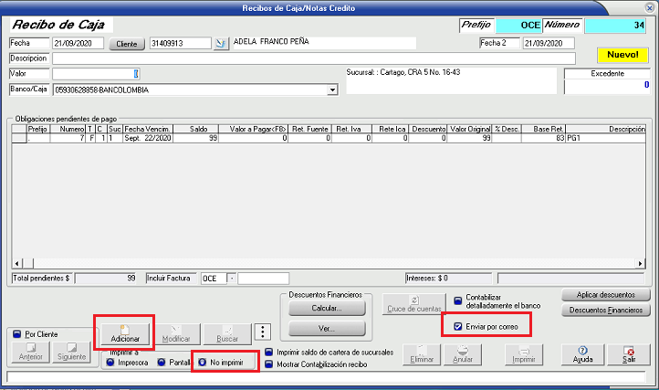Open Ayuda help button
This screenshot has height=390, width=659.
click(x=582, y=353)
